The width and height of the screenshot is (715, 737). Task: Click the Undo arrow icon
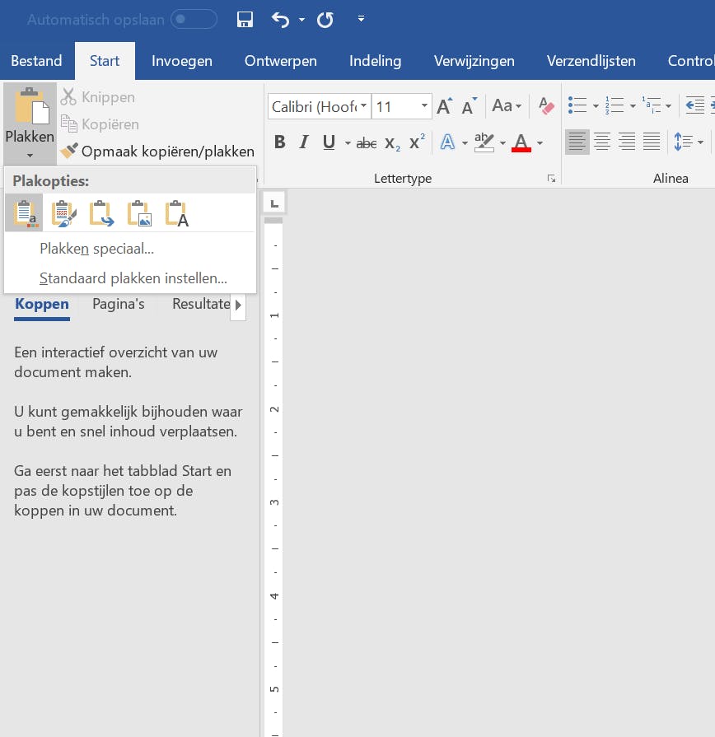click(x=281, y=20)
